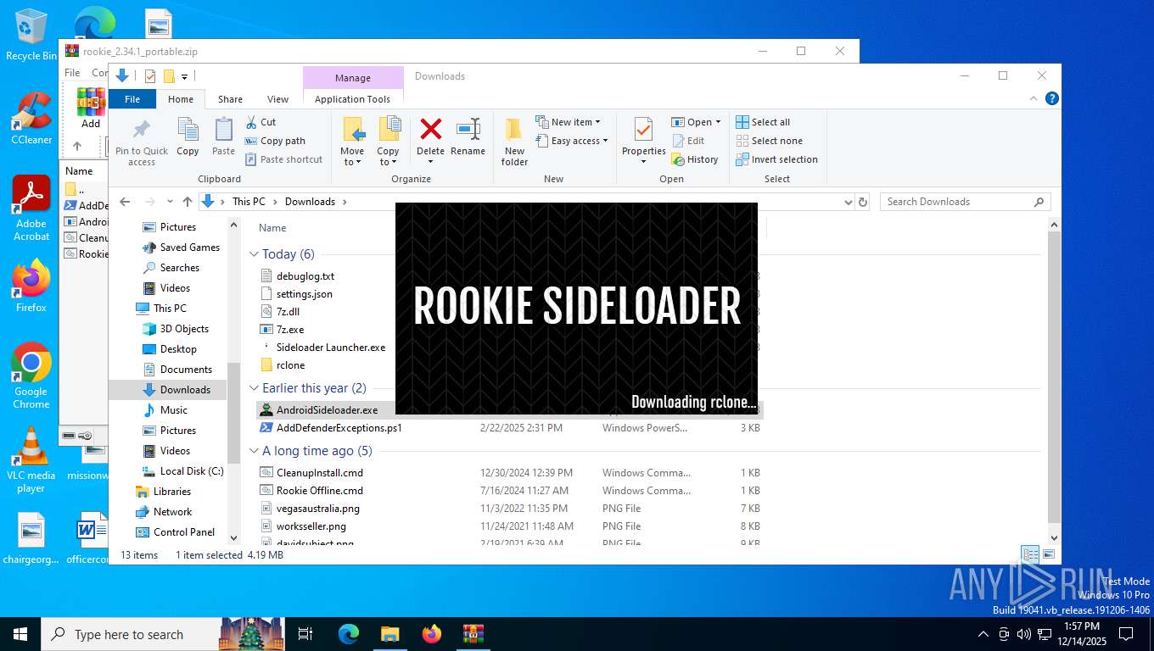The height and width of the screenshot is (651, 1154).
Task: Open the recent locations dropdown
Action: (170, 202)
